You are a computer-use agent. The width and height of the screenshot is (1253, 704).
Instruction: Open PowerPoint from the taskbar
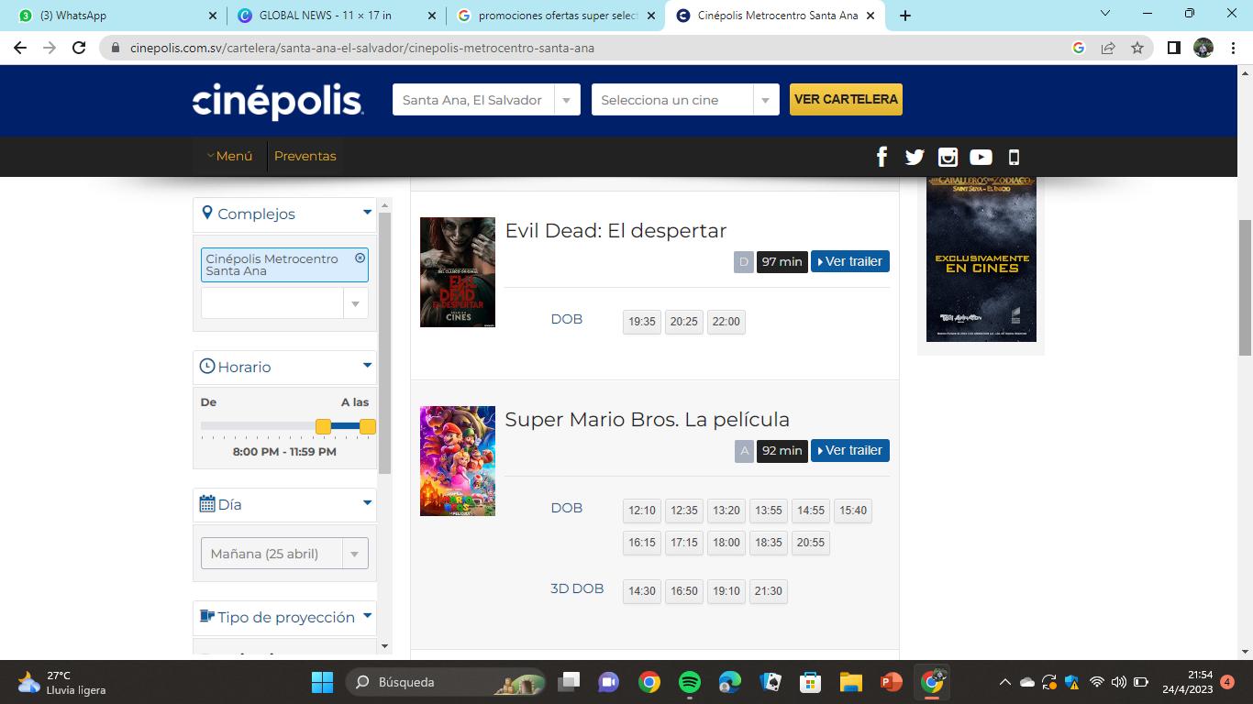pos(891,682)
